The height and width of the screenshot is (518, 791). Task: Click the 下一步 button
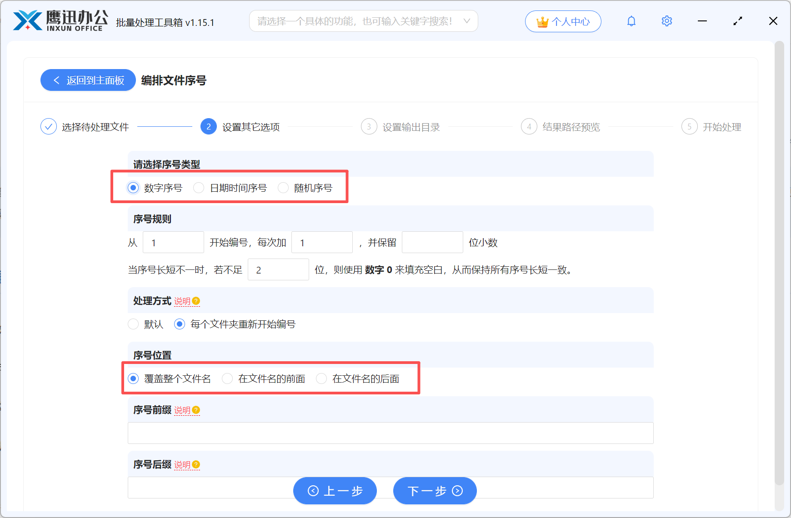pos(435,491)
